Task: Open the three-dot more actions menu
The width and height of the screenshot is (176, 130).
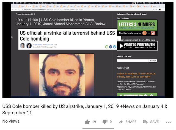Action: [168, 122]
